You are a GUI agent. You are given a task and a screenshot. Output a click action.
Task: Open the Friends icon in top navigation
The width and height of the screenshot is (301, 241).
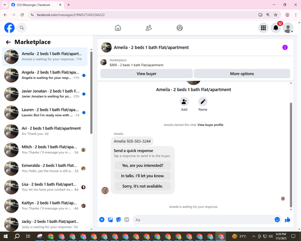point(149,28)
